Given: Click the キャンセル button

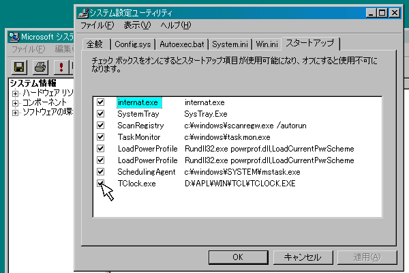Looking at the screenshot, I should click(303, 257).
